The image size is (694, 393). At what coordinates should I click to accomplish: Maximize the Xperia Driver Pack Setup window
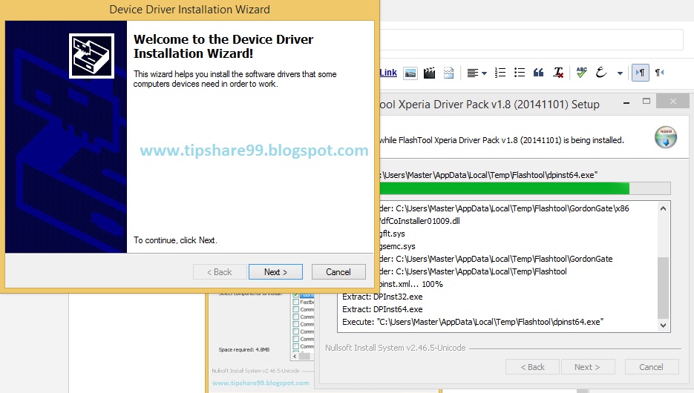click(x=646, y=102)
